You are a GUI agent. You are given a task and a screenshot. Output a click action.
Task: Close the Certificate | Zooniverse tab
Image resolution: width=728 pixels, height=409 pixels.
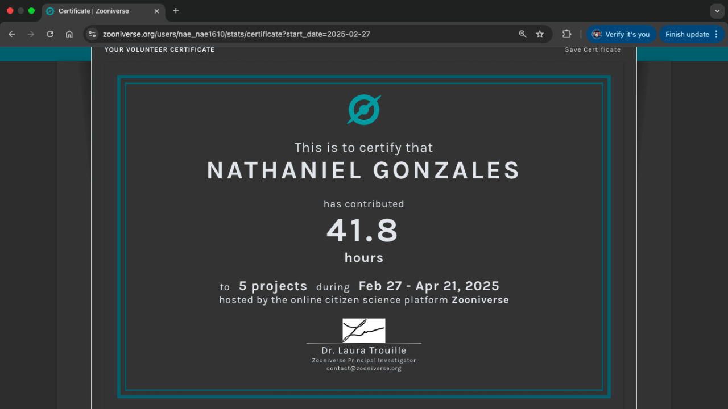(x=156, y=11)
